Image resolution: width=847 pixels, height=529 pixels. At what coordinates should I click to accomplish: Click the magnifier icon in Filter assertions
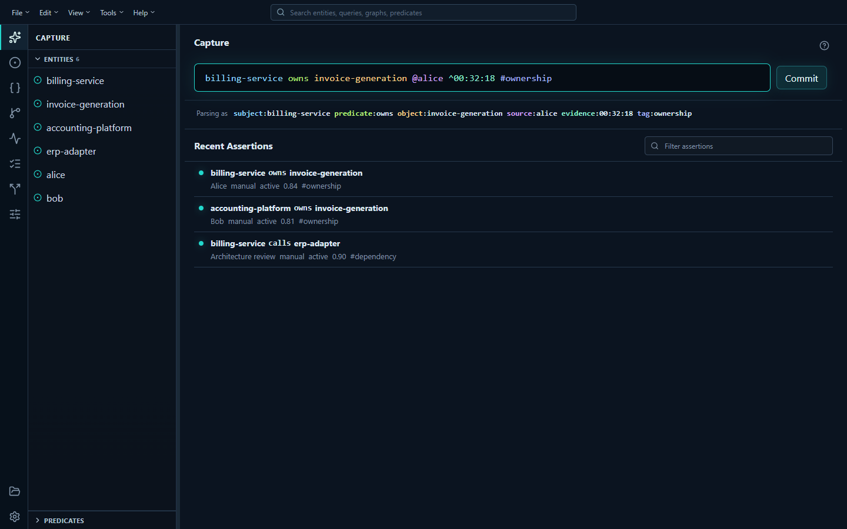coord(655,146)
